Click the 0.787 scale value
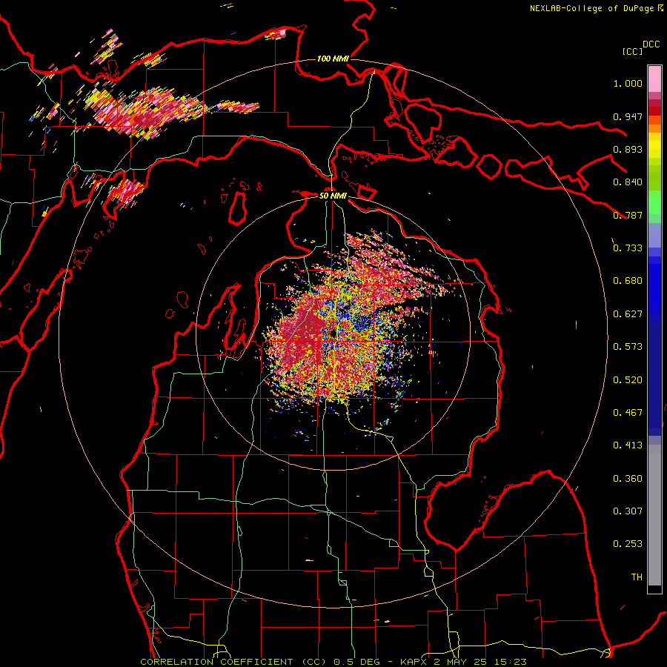667x667 pixels. click(x=628, y=215)
